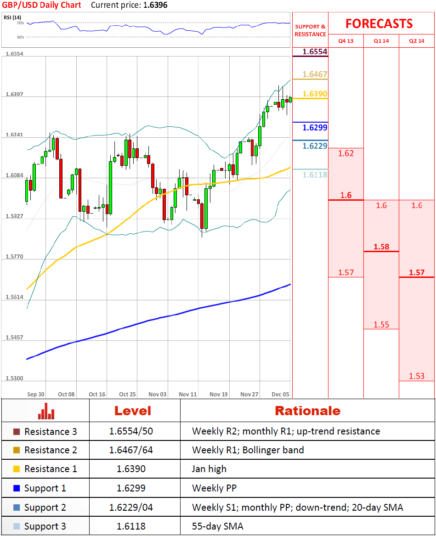Click the 1.6390 resistance level marker

pyautogui.click(x=315, y=94)
